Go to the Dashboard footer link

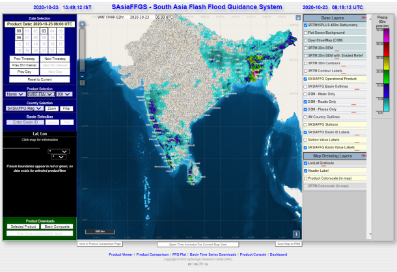[x=278, y=254]
